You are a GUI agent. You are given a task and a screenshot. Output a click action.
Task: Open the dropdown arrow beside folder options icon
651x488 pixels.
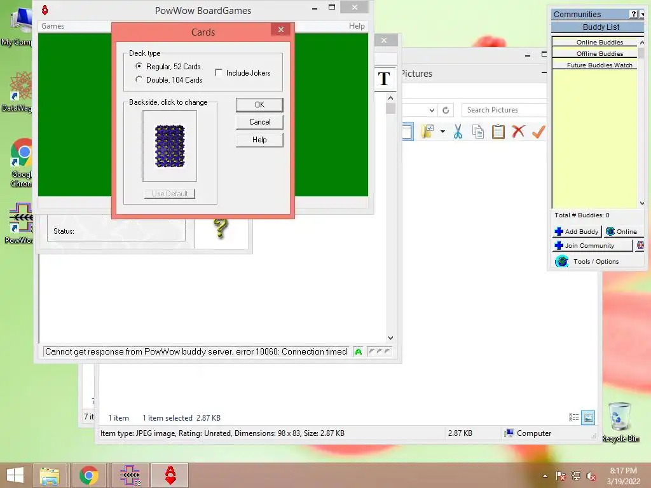(x=442, y=132)
